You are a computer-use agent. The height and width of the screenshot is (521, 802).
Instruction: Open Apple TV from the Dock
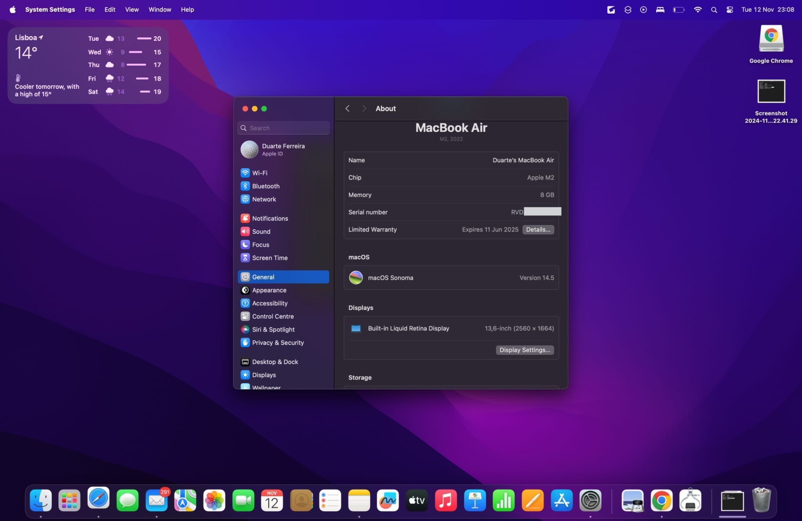[417, 500]
